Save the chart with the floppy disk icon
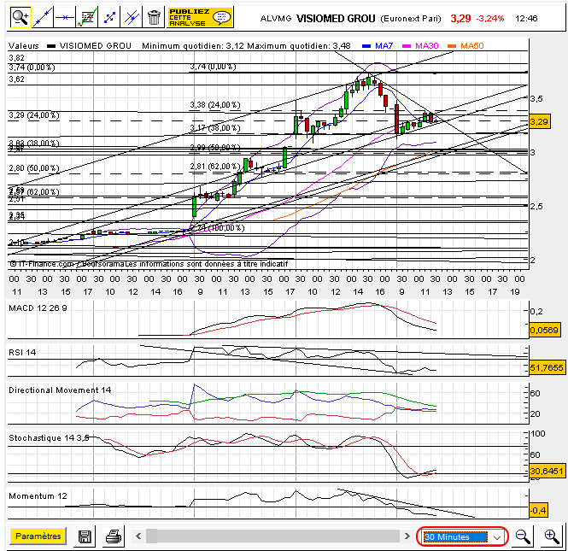The height and width of the screenshot is (551, 568). tap(85, 536)
